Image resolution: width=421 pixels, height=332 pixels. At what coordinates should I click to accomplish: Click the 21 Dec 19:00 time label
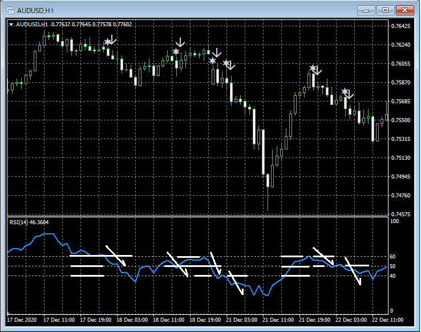(315, 320)
